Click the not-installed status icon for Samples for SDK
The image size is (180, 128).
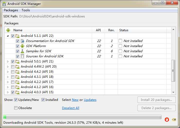[x=120, y=51]
